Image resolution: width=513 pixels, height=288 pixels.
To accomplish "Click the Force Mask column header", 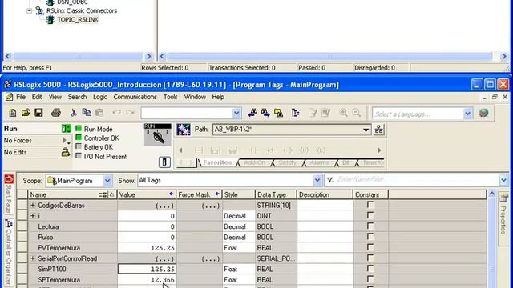I will point(200,194).
